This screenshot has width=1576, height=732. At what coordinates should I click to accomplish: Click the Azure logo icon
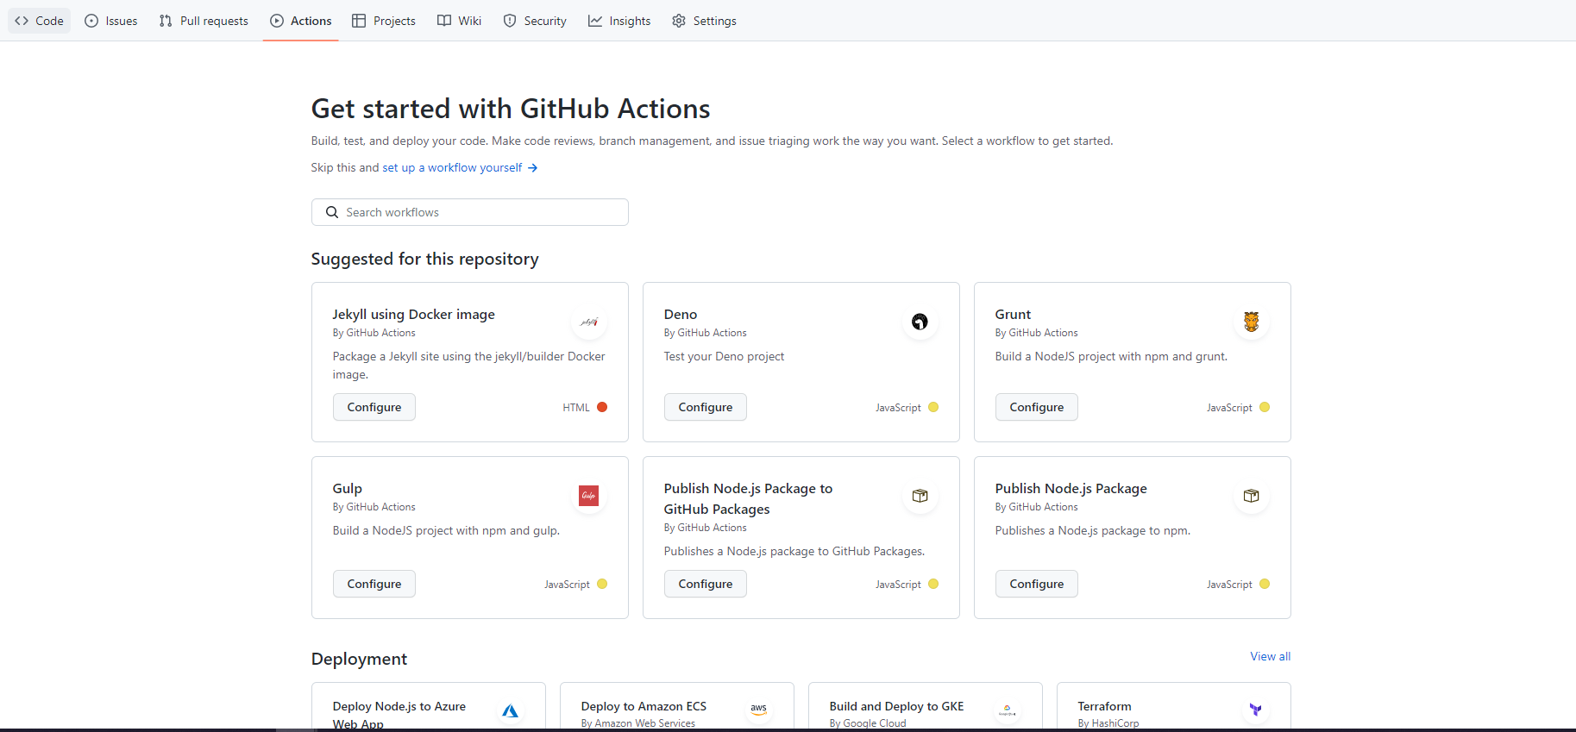(511, 711)
